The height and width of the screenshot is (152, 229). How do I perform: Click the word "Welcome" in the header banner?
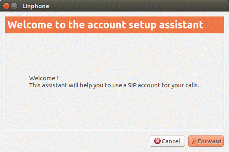pyautogui.click(x=30, y=25)
